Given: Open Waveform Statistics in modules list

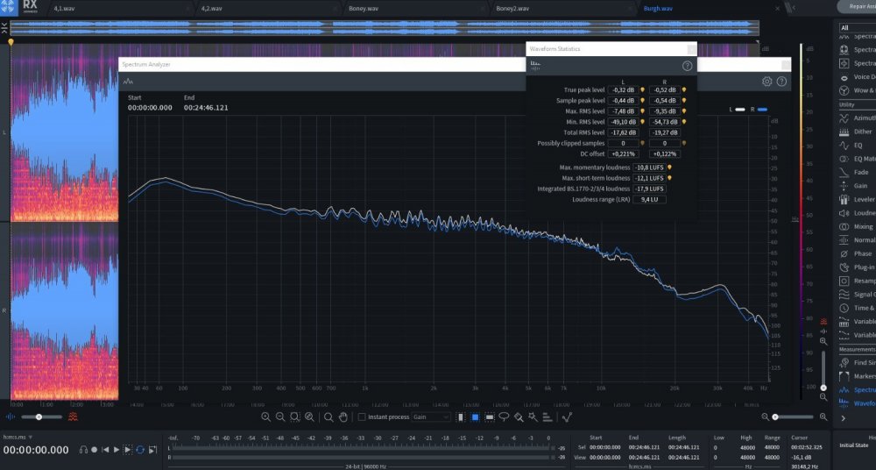Looking at the screenshot, I should click(x=857, y=402).
